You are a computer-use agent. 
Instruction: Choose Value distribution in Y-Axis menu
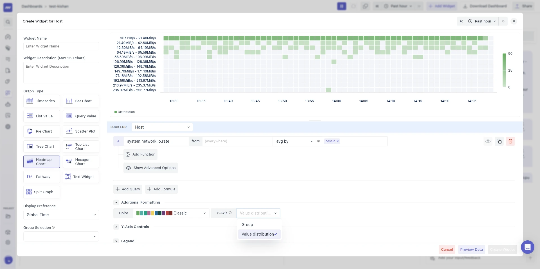pos(259,234)
